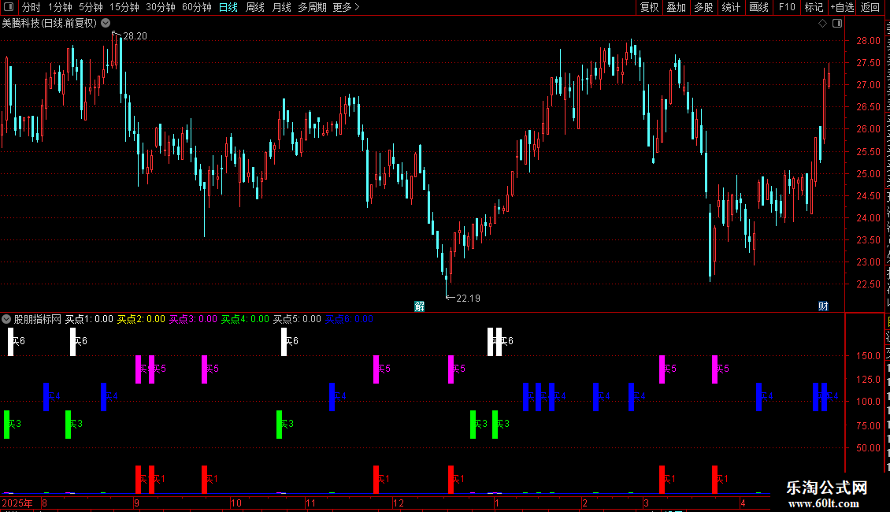Toggle the sidebar panel icon at top-left
890x512 pixels.
click(9, 7)
